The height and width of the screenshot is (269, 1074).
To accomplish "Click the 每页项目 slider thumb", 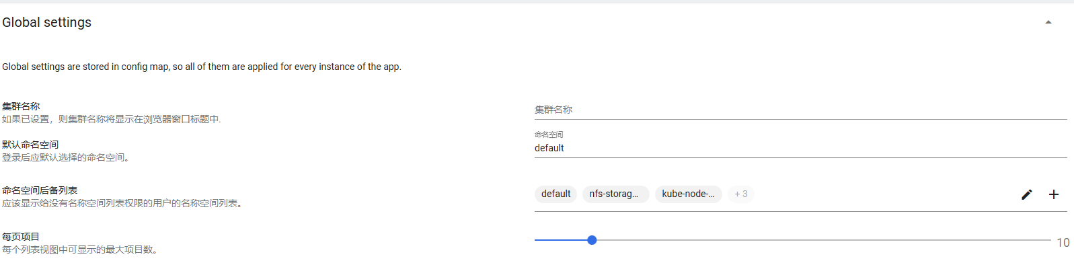I will [x=592, y=240].
